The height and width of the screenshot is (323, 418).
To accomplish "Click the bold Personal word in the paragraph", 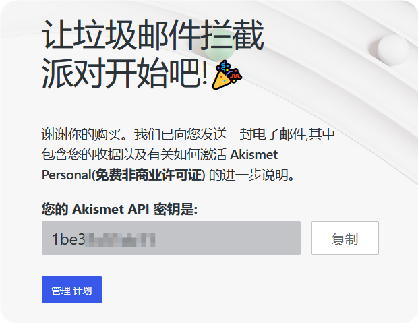I will 67,175.
